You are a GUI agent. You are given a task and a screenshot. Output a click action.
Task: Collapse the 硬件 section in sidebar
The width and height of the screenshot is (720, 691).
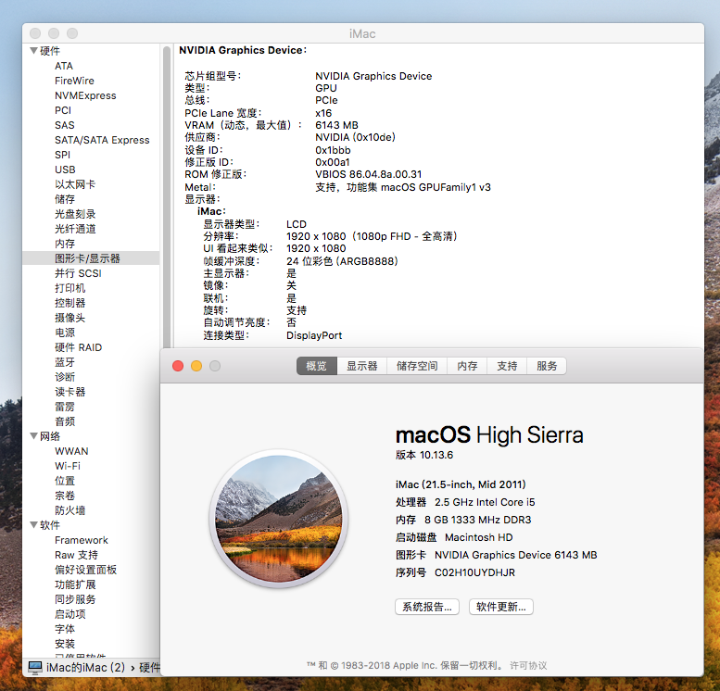(x=33, y=51)
